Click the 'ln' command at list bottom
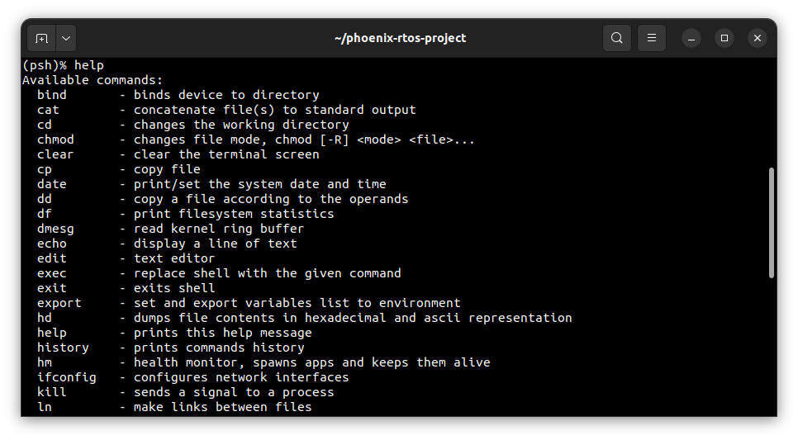The width and height of the screenshot is (798, 440). click(45, 407)
